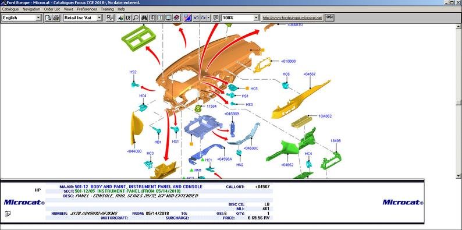462x230 pixels.
Task: Open the print preview icon
Action: [x=48, y=17]
